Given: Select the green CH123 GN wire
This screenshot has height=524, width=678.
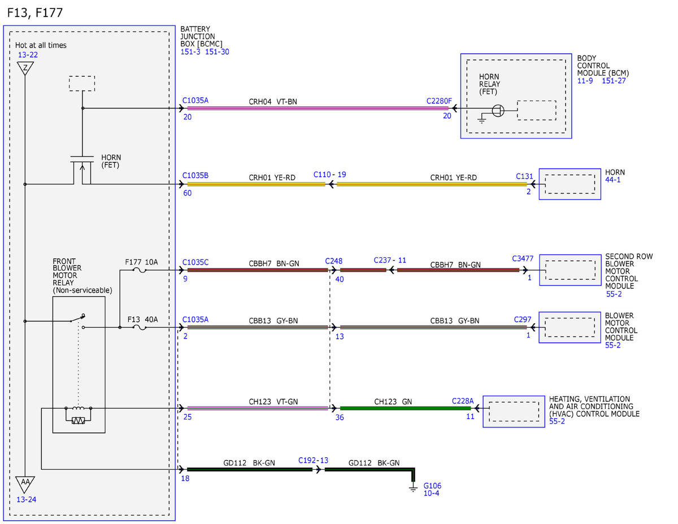Looking at the screenshot, I should 405,408.
